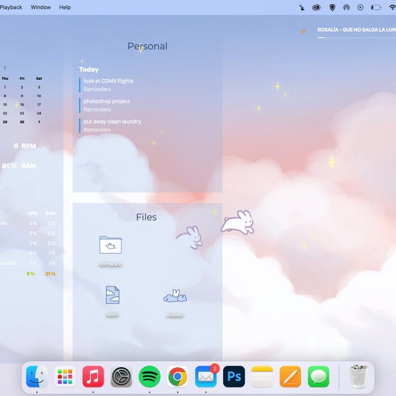Select calendar date 8

pos(5,96)
